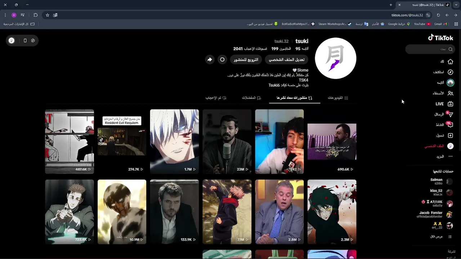Viewport: 461px width, 259px height.
Task: Click See all followed accounts
Action: 442,237
